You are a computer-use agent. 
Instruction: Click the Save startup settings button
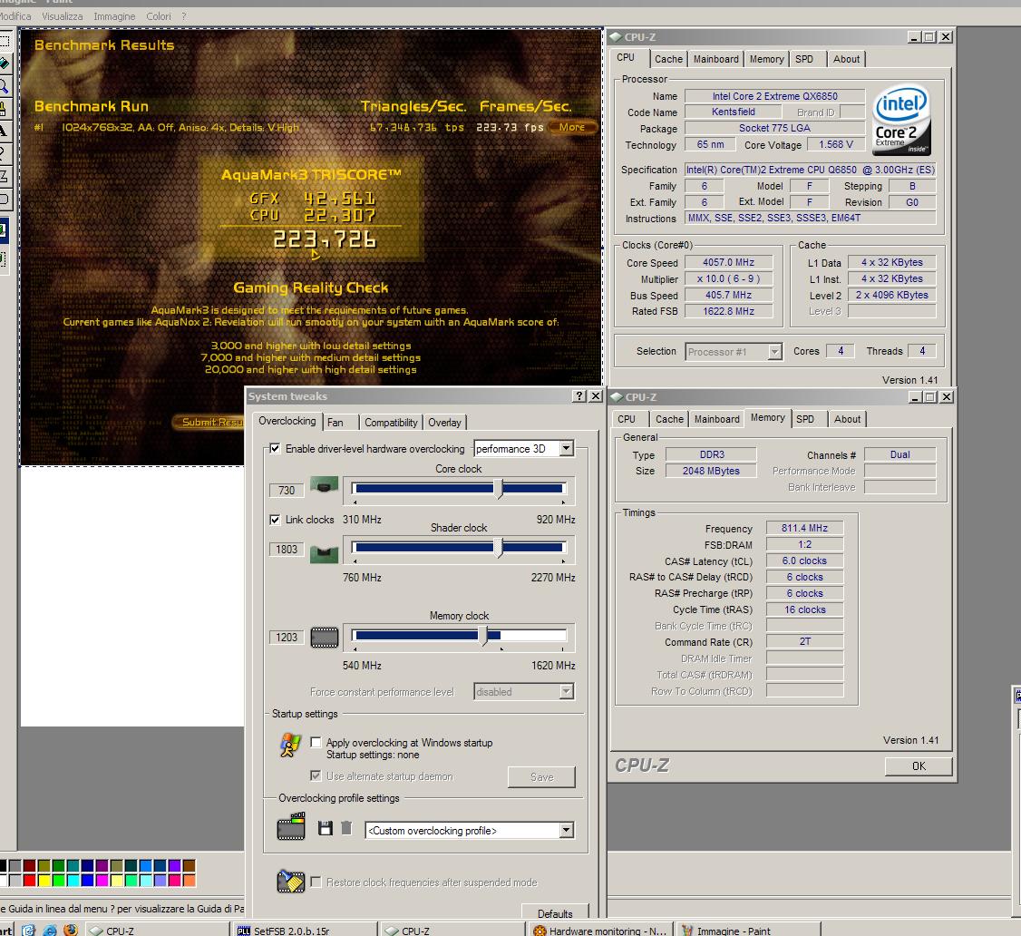tap(541, 776)
